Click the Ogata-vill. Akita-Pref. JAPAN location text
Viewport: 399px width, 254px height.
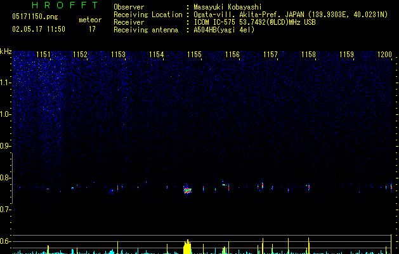291,15
